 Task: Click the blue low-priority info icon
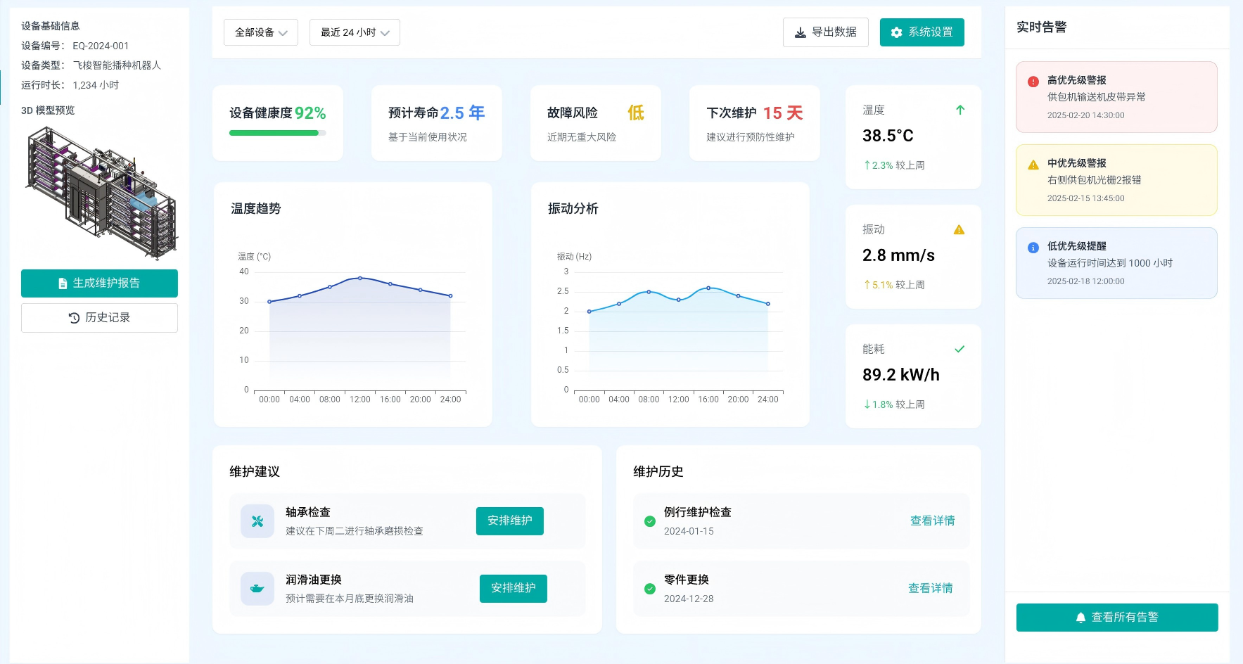pyautogui.click(x=1033, y=248)
